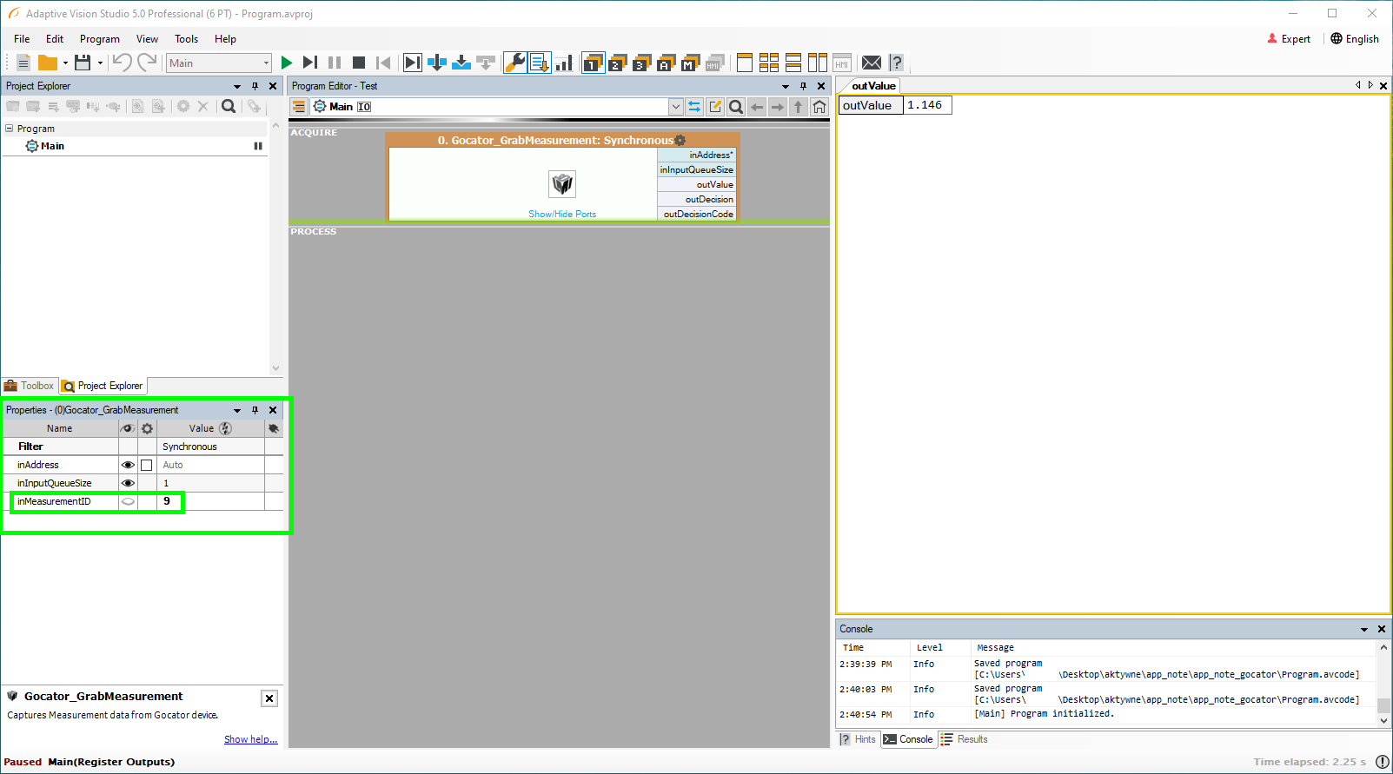Click the home icon in Program Editor

tap(819, 107)
